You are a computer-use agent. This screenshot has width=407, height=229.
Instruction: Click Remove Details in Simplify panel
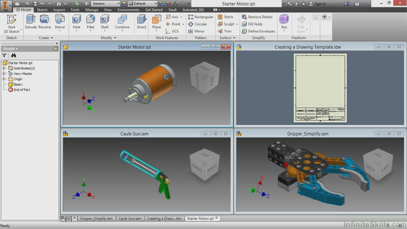(x=257, y=17)
